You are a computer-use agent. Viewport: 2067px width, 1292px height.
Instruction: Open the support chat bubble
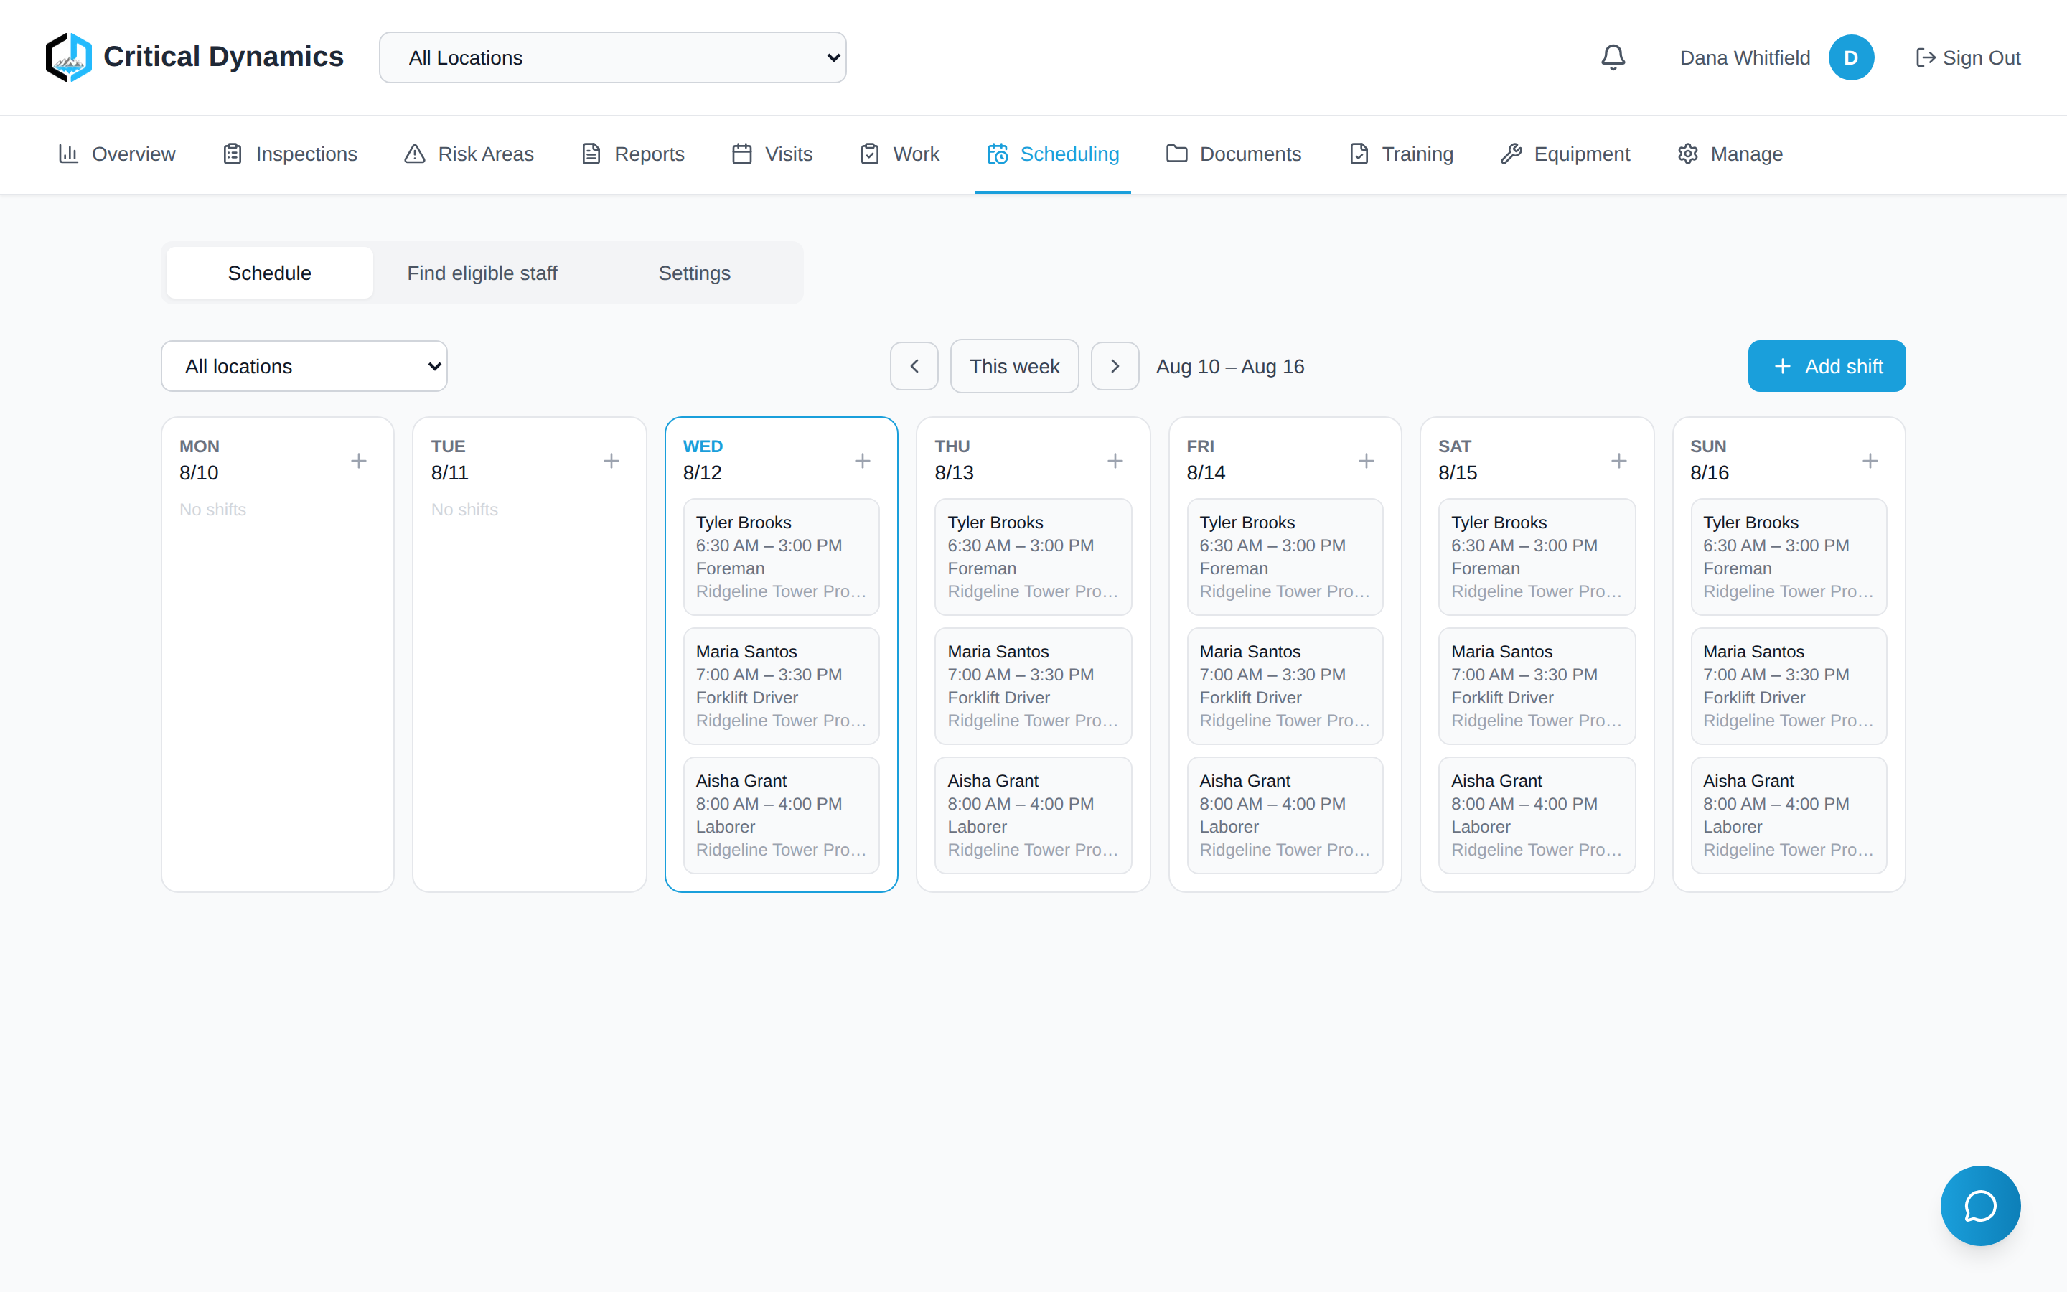click(x=1980, y=1205)
